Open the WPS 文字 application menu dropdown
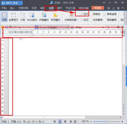 coord(21,3)
